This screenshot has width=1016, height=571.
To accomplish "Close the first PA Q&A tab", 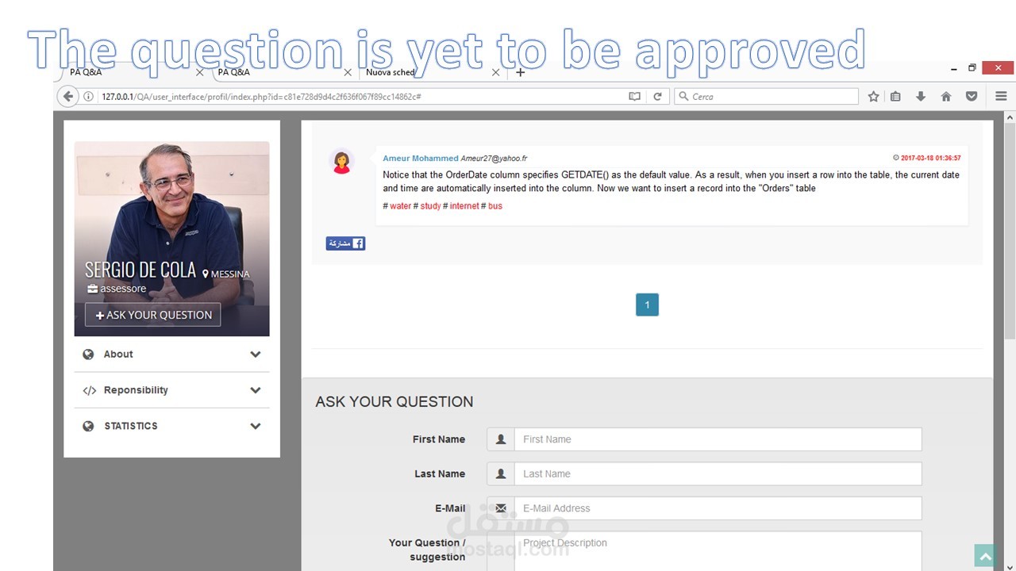I will pyautogui.click(x=200, y=72).
